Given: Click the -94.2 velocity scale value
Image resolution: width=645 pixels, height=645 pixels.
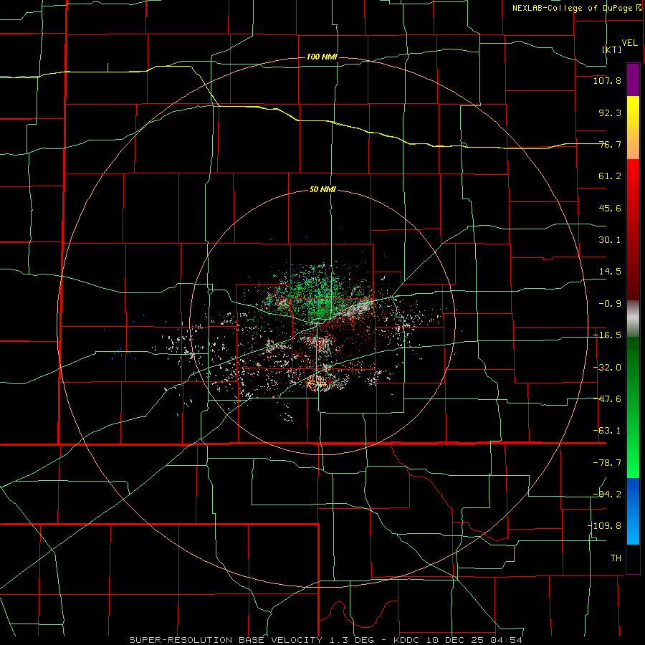Looking at the screenshot, I should (607, 494).
